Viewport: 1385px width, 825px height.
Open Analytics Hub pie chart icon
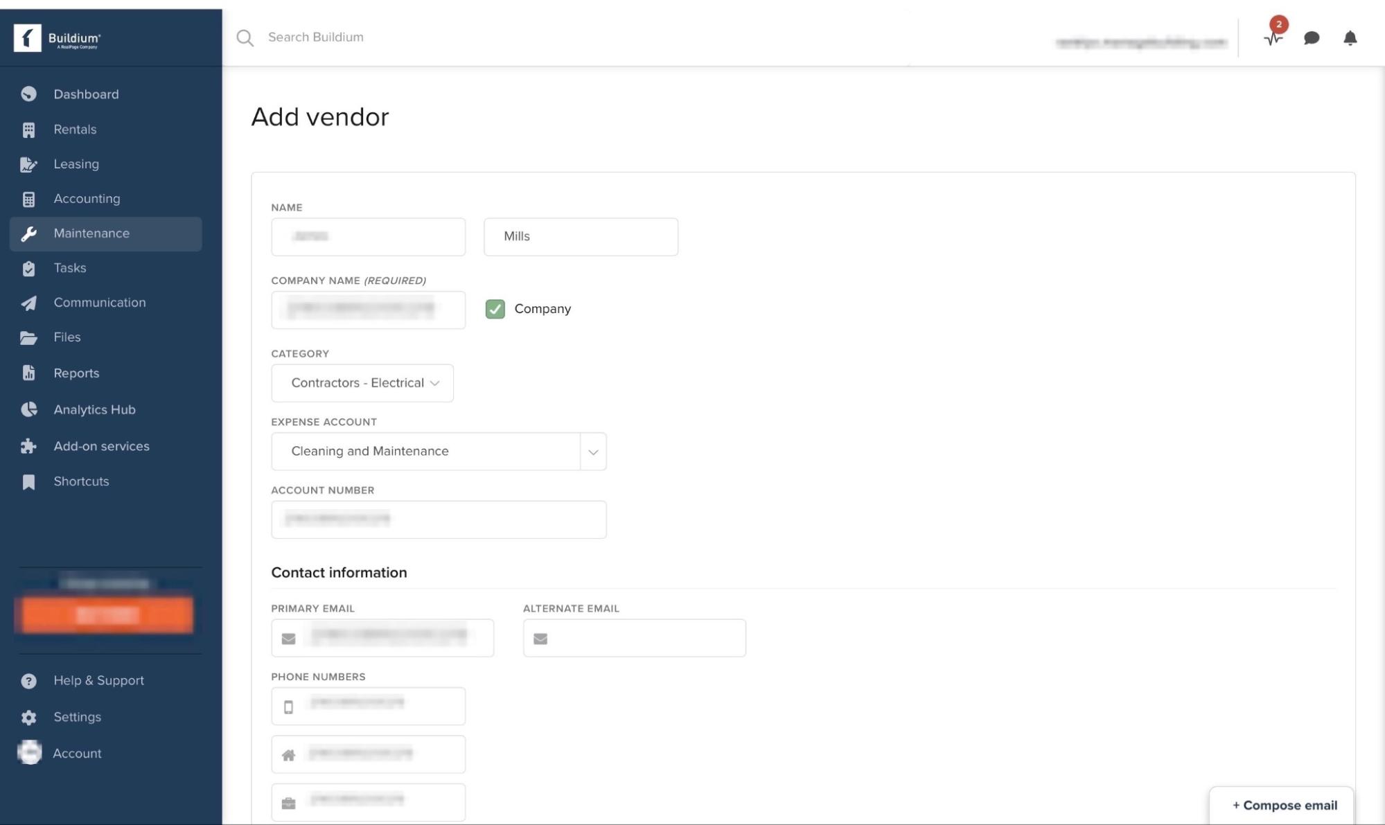coord(28,409)
